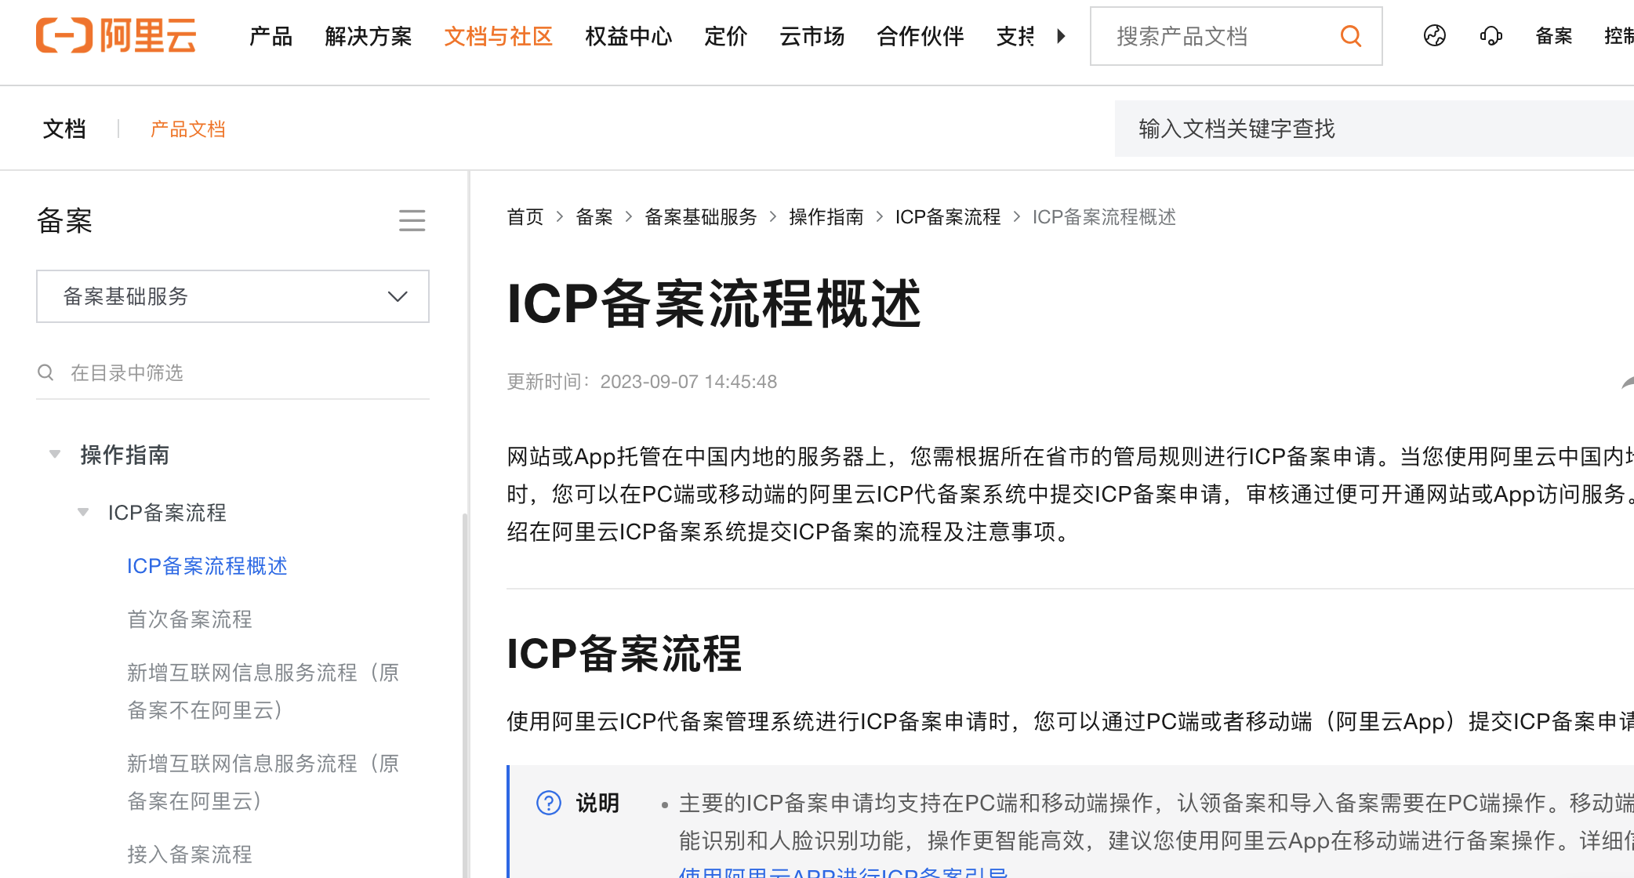
Task: Open the 解决方案 menu
Action: [x=368, y=36]
